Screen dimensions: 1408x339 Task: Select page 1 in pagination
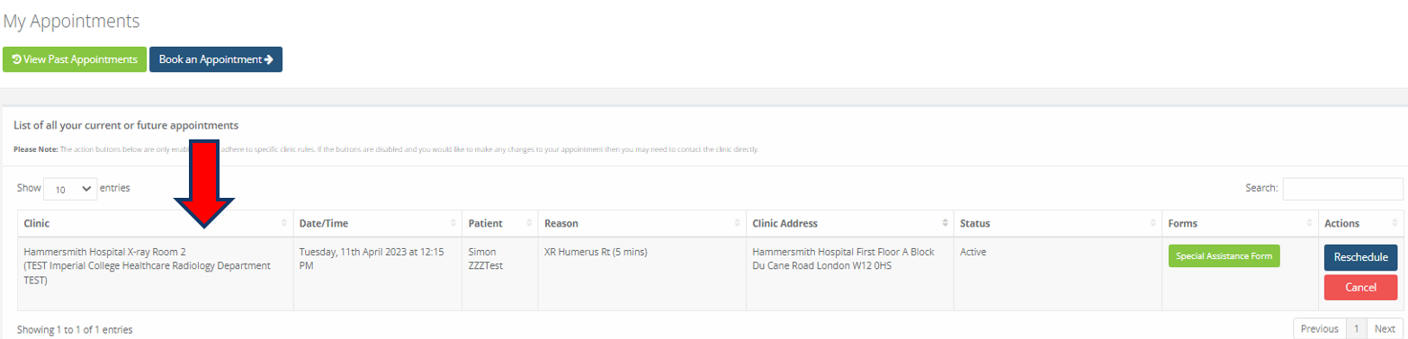tap(1356, 329)
